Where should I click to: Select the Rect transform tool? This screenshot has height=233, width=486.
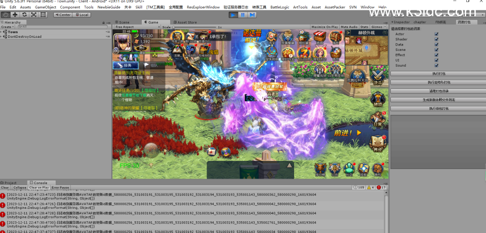coord(43,15)
